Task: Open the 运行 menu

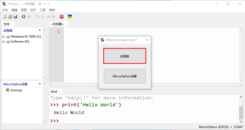Action: [33, 10]
